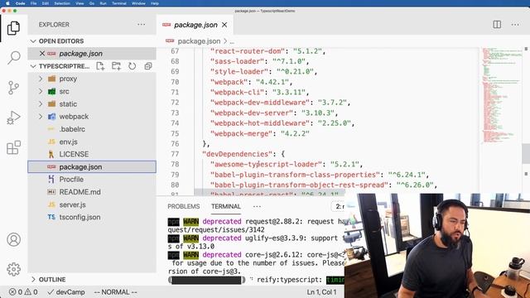Open the Accounts icon in activity bar
The height and width of the screenshot is (298, 530).
(x=13, y=239)
